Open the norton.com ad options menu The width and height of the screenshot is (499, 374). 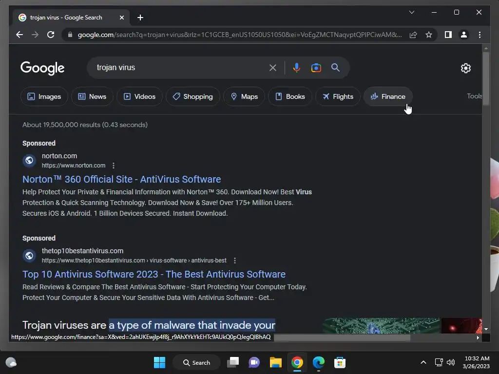tap(114, 166)
